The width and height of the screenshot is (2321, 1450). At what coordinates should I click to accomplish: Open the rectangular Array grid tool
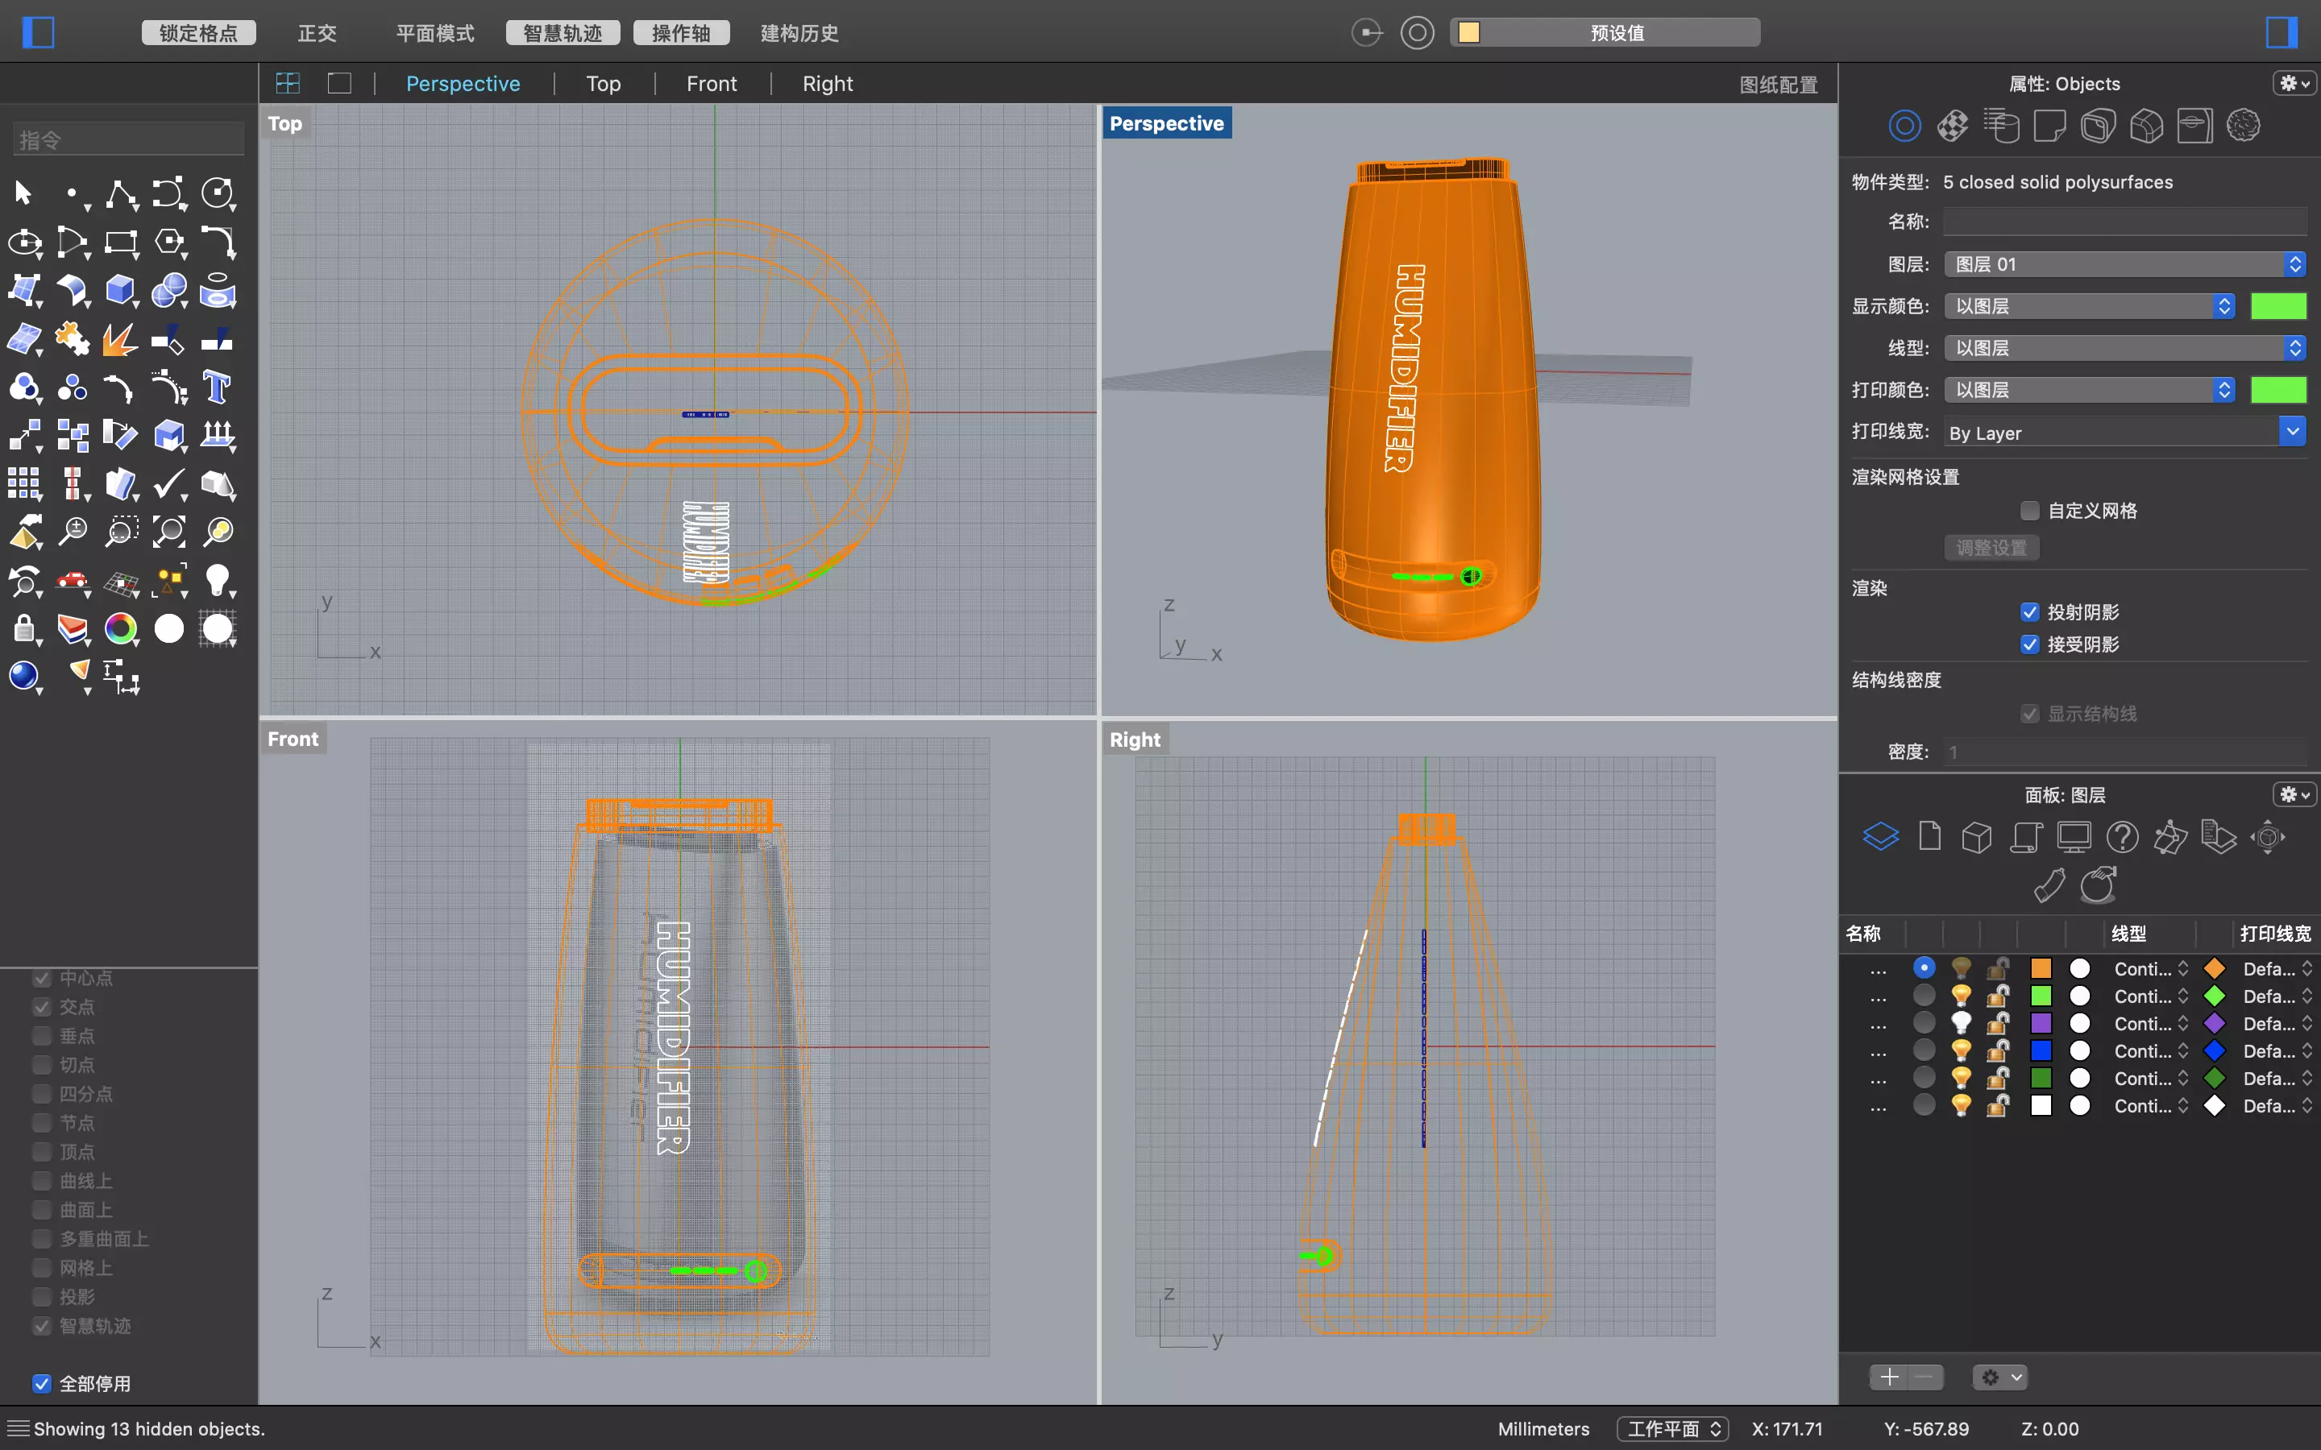pos(24,483)
